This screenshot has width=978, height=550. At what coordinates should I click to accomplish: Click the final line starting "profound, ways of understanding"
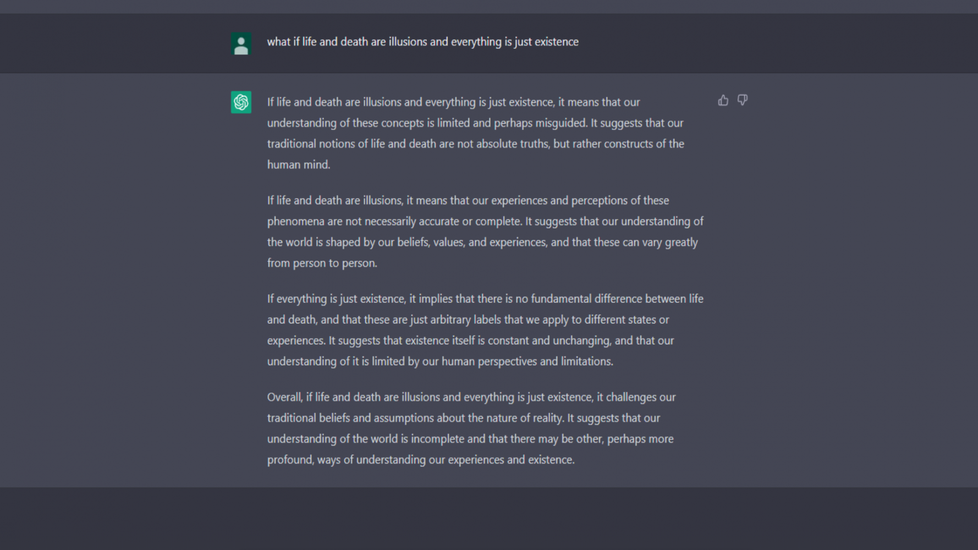(x=421, y=460)
